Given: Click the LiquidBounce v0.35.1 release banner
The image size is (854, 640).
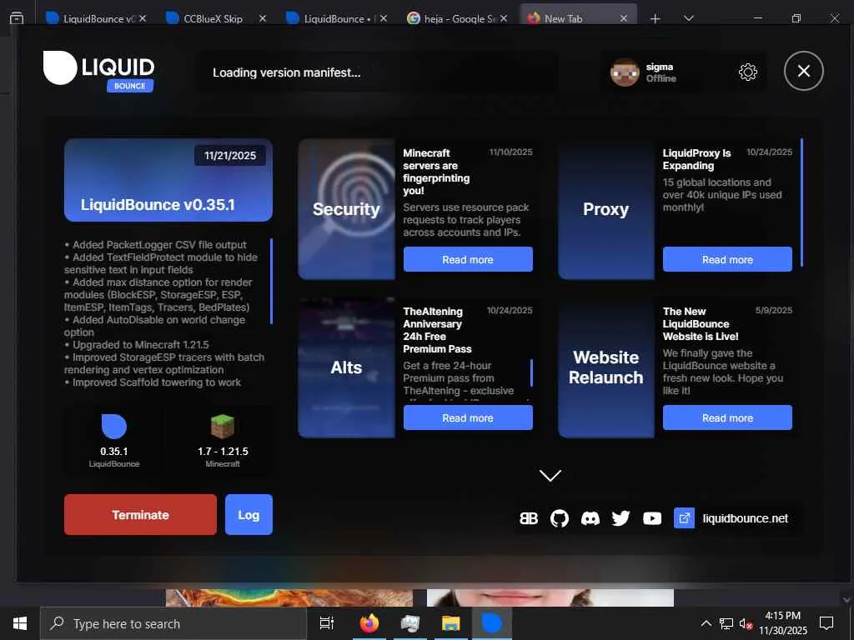Looking at the screenshot, I should (168, 180).
